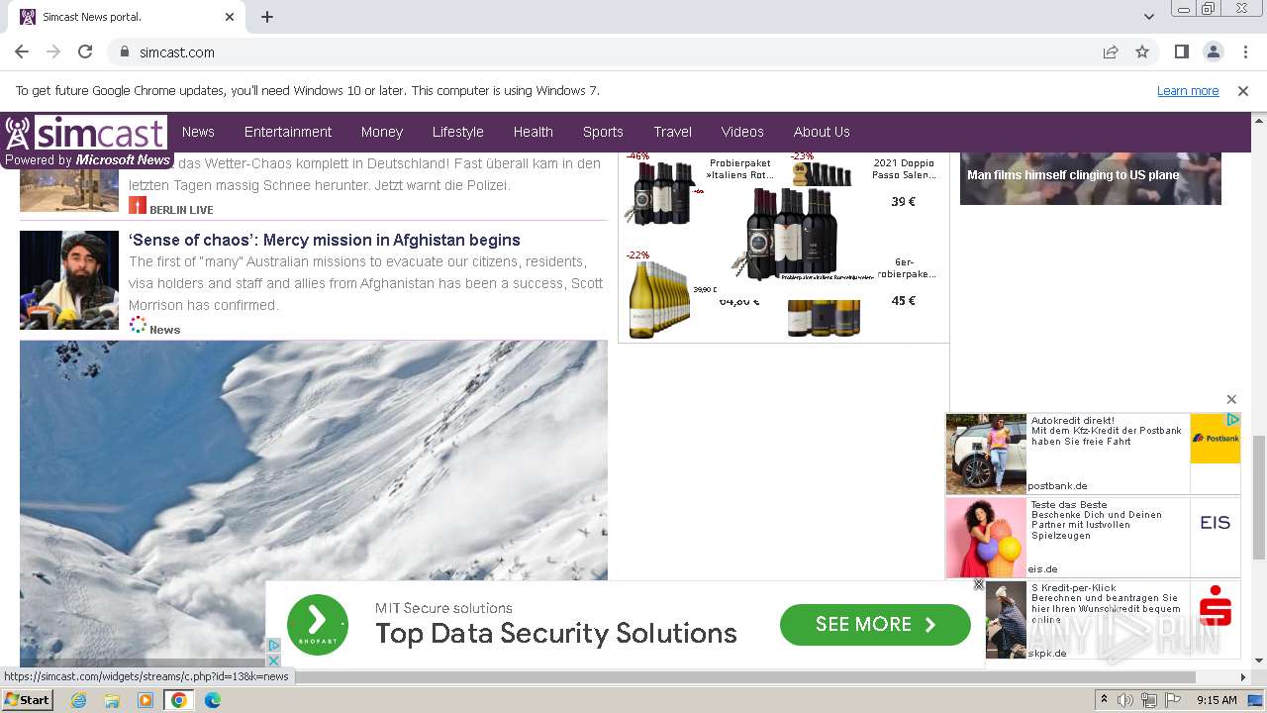Show hidden system tray icons
The width and height of the screenshot is (1267, 713).
1105,700
